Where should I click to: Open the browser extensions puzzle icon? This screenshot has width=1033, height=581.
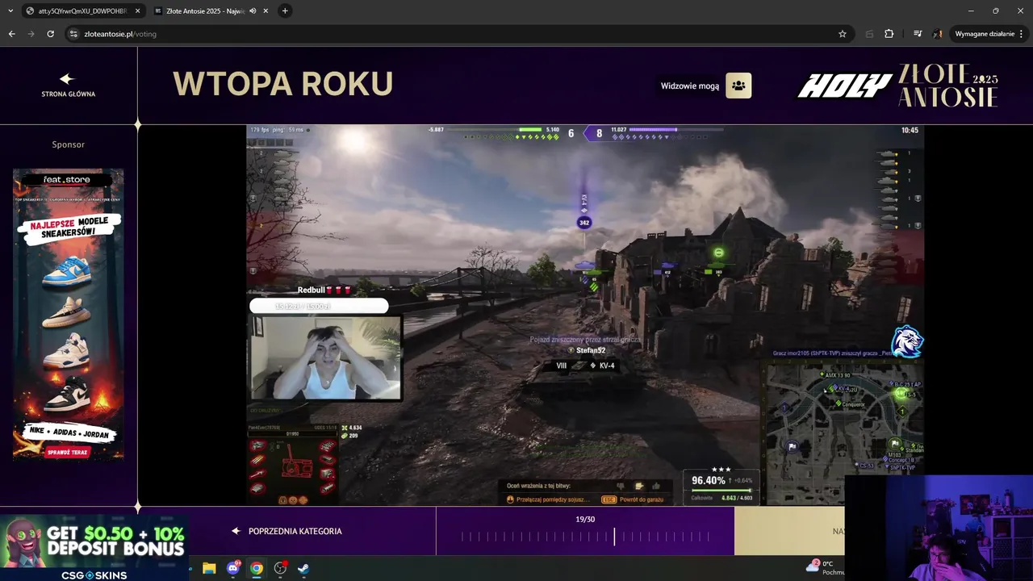889,34
